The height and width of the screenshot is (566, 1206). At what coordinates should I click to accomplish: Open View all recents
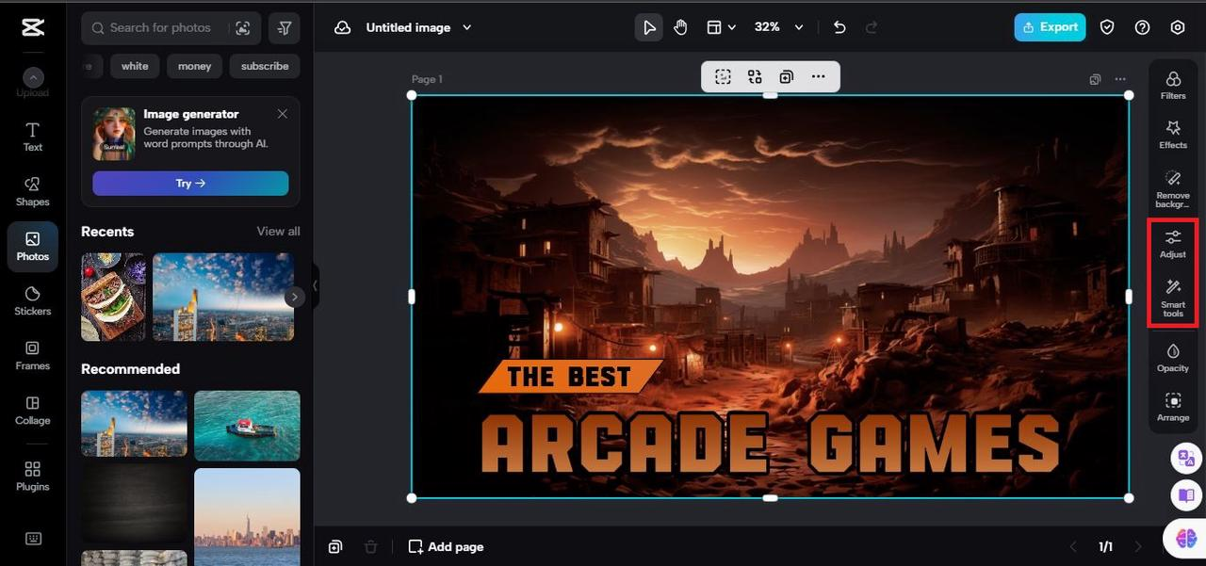tap(278, 231)
